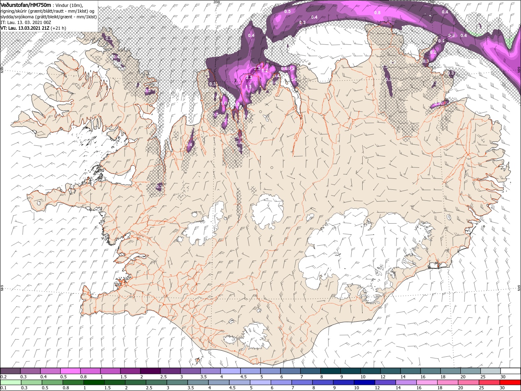Click the 20W longitude label at top
521x391 pixels.
(x=217, y=2)
